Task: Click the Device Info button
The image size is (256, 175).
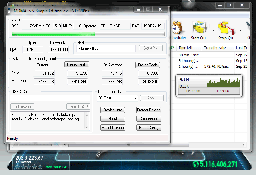Action: click(x=112, y=110)
